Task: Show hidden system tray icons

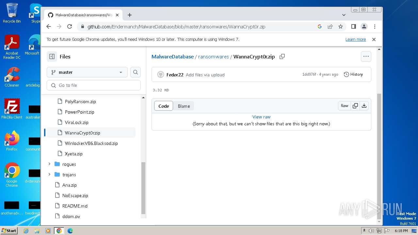Action: pos(364,231)
